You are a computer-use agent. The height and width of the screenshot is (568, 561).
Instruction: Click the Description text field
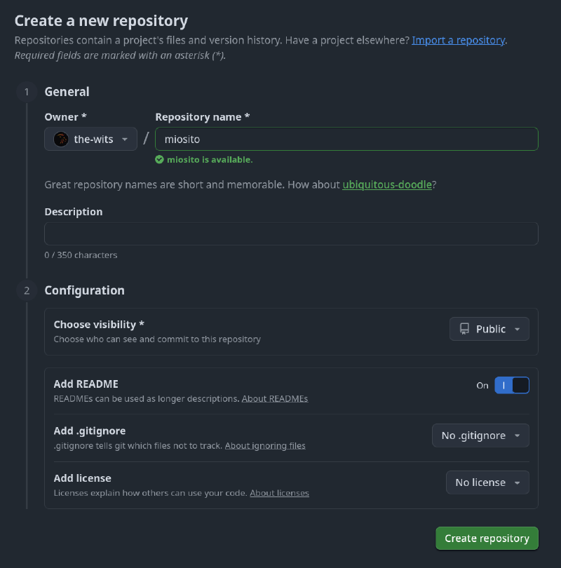pyautogui.click(x=291, y=234)
